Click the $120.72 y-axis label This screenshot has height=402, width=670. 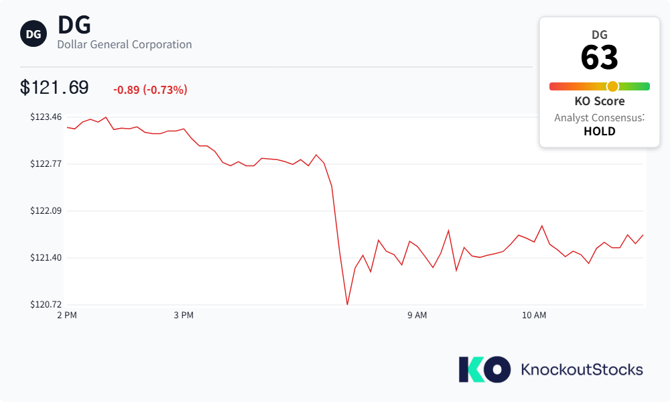point(46,305)
